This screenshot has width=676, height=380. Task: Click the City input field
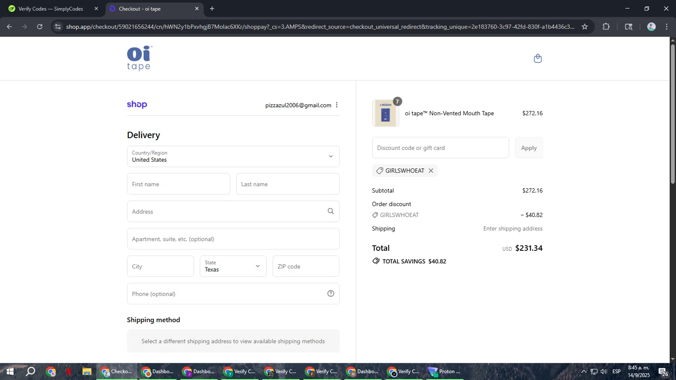160,266
